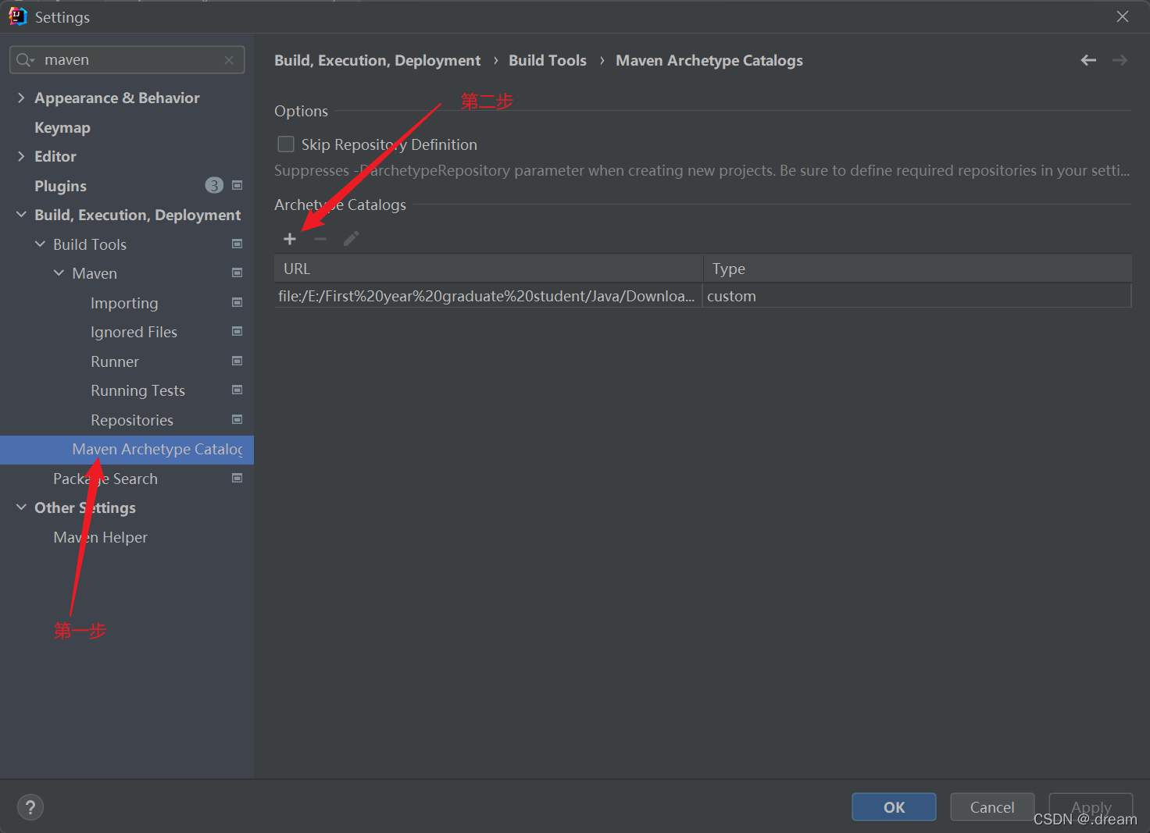Collapse the Other Settings section

click(x=21, y=507)
